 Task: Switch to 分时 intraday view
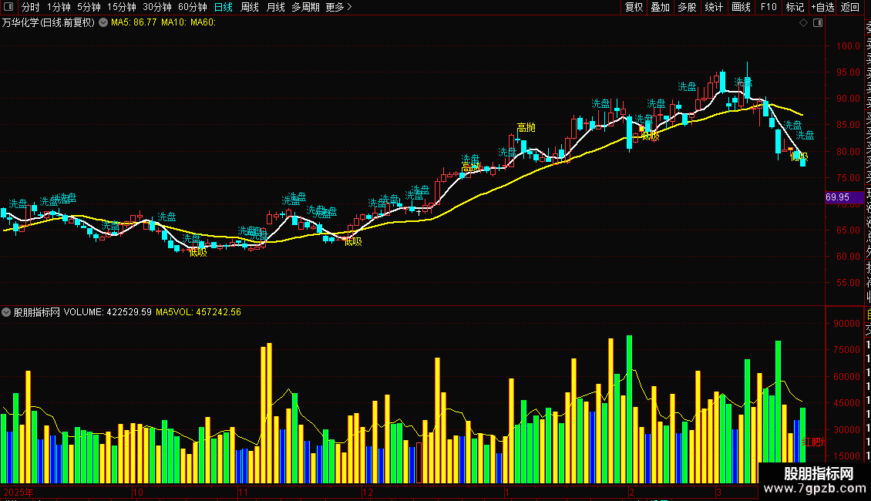[x=31, y=7]
